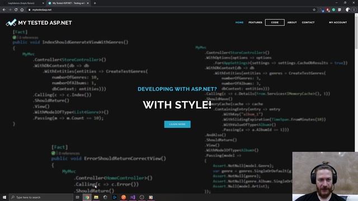Click the Type here to search box
Image resolution: width=358 pixels, height=201 pixels.
(41, 197)
